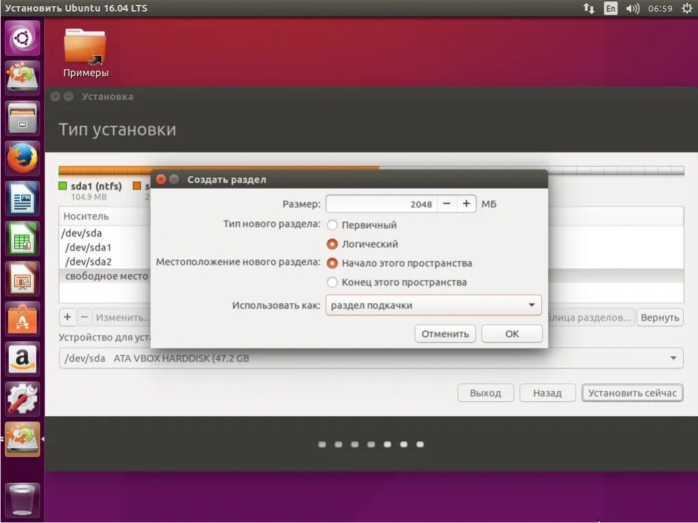Open the Files manager from launcher
Image resolution: width=698 pixels, height=523 pixels.
pyautogui.click(x=22, y=118)
